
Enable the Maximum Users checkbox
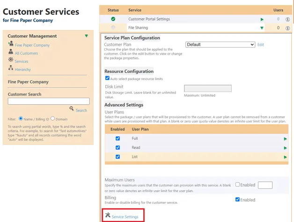pos(237,185)
